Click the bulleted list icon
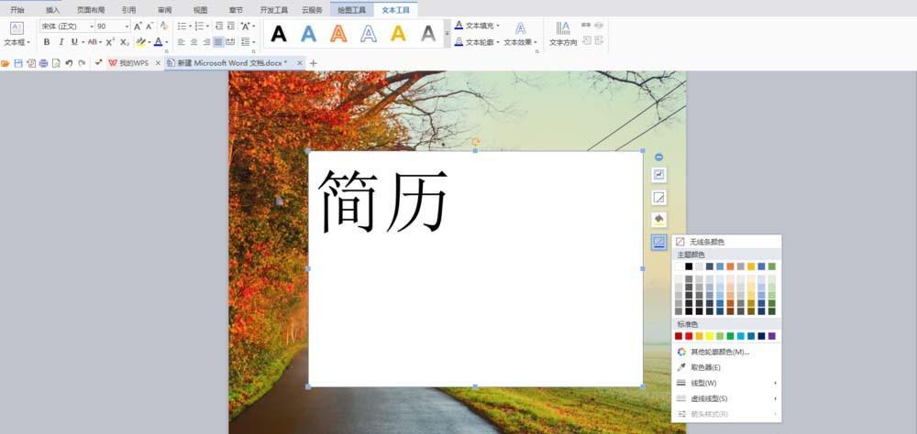Viewport: 917px width, 434px height. [x=182, y=27]
